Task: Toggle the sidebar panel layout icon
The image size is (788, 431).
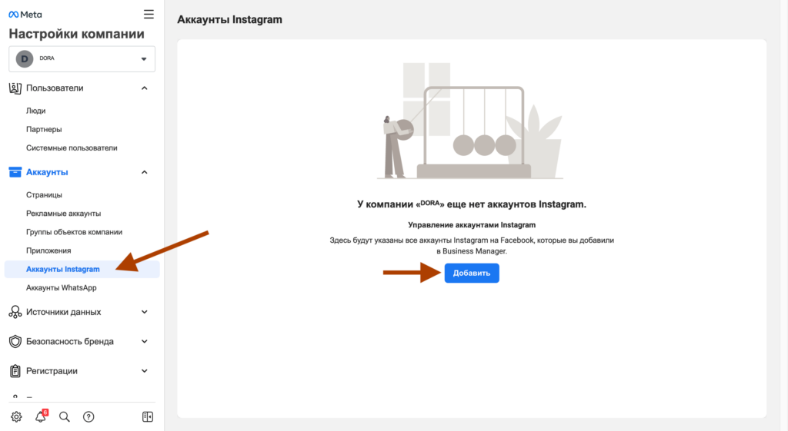Action: [x=148, y=416]
